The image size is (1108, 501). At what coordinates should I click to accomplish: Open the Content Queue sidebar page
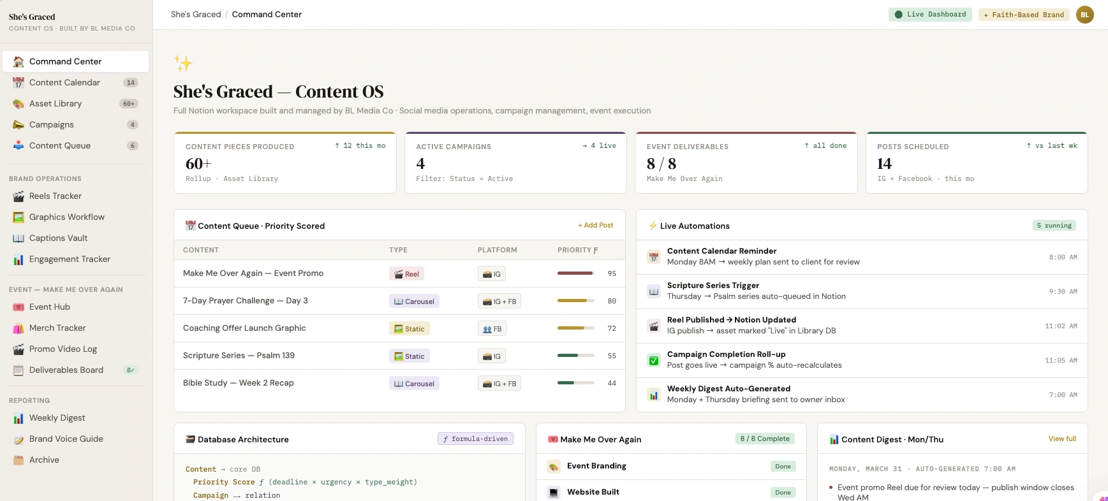[60, 146]
